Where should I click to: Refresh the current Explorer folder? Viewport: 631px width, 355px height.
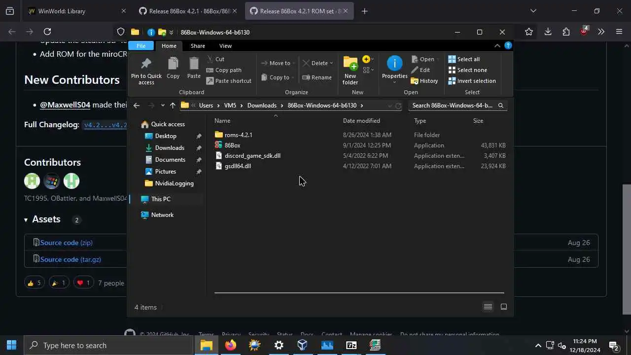click(x=398, y=106)
